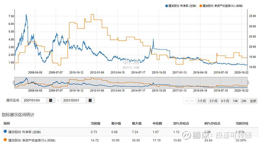The height and width of the screenshot is (143, 259).
Task: Click the 80%分位点 column header
Action: tap(212, 123)
